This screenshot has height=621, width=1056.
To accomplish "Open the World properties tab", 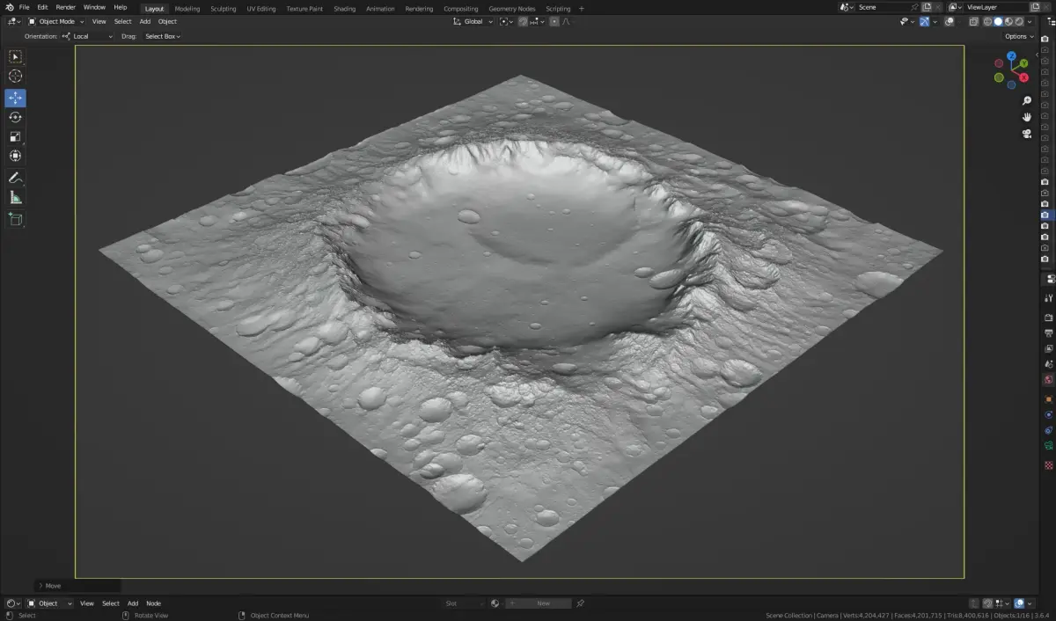I will [x=1048, y=380].
